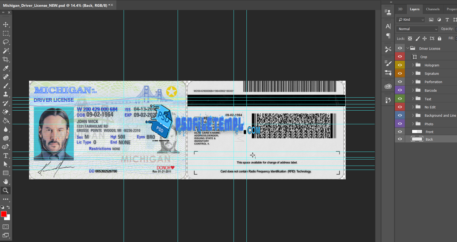Toggle Quick Mask mode
The image size is (457, 242).
pos(6,227)
